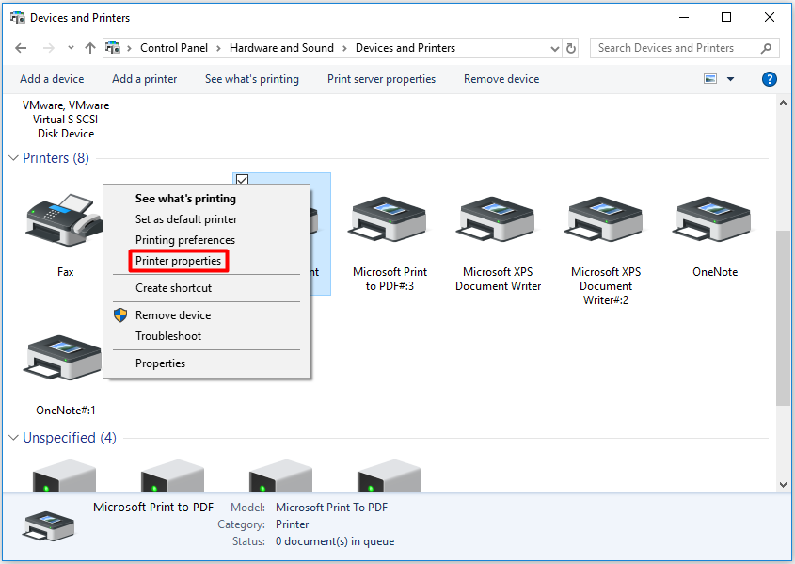Click the scrollbar down arrow

click(x=783, y=485)
